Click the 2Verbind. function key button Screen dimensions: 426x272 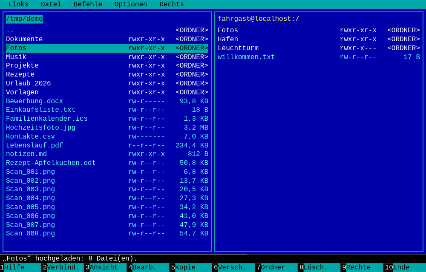(x=63, y=267)
